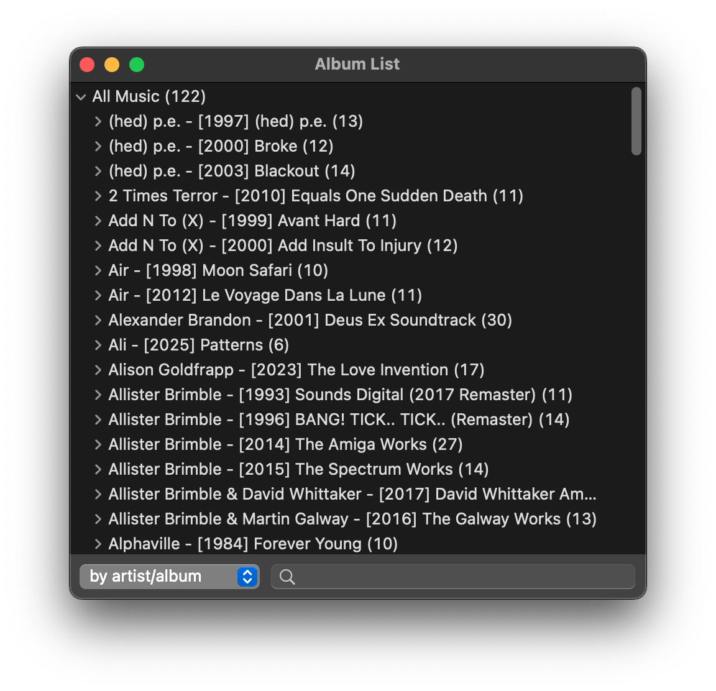Expand The Love Invention chevron
716x691 pixels.
click(x=98, y=370)
